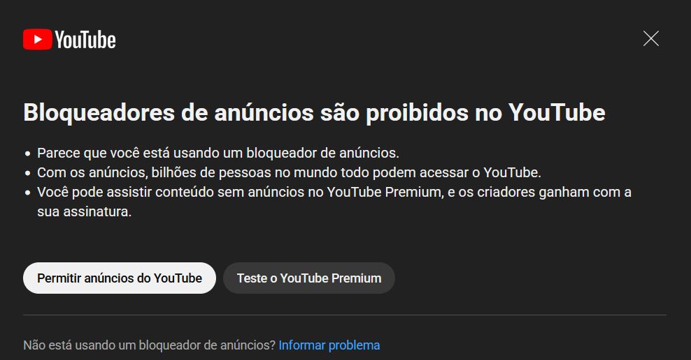691x360 pixels.
Task: Click the wrapped line sua assinatura
Action: tap(84, 211)
